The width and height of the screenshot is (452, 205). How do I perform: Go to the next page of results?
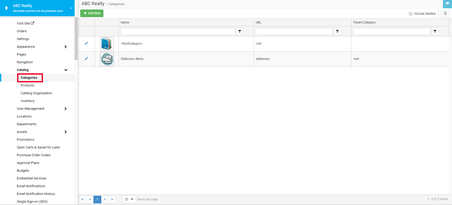(x=105, y=199)
